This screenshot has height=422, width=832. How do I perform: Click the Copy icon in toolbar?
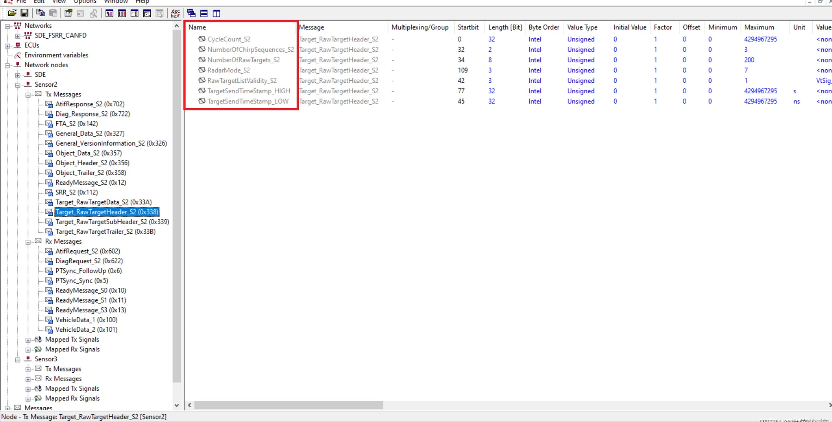[41, 13]
